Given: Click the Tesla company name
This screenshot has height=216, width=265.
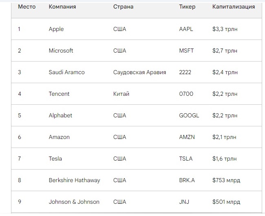Looking at the screenshot, I should (x=55, y=159).
